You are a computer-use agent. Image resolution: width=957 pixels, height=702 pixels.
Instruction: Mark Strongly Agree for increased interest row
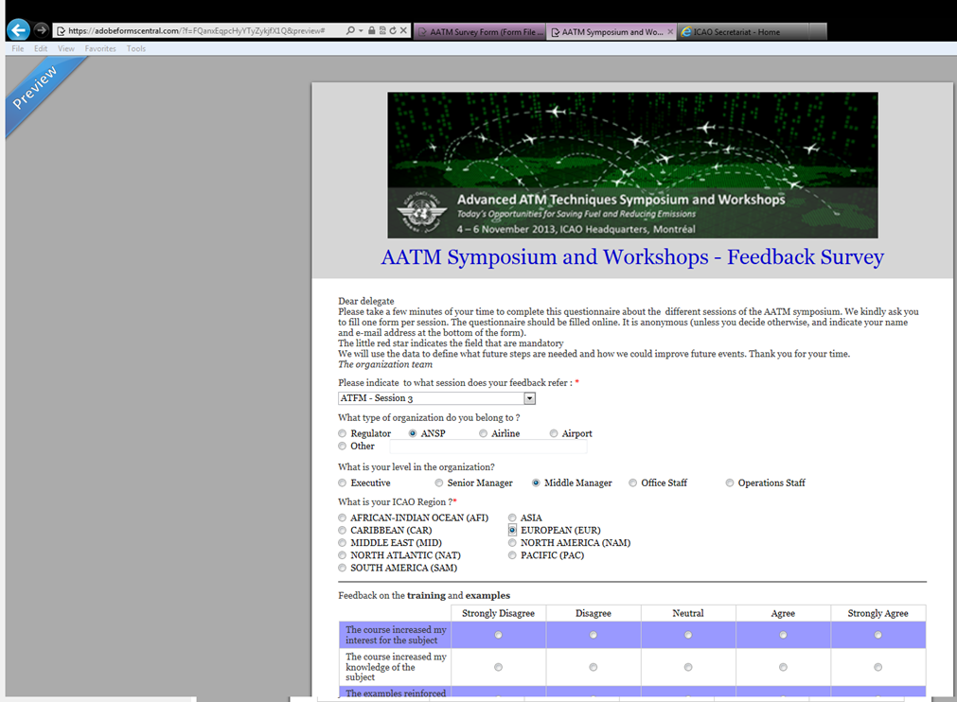click(x=877, y=635)
